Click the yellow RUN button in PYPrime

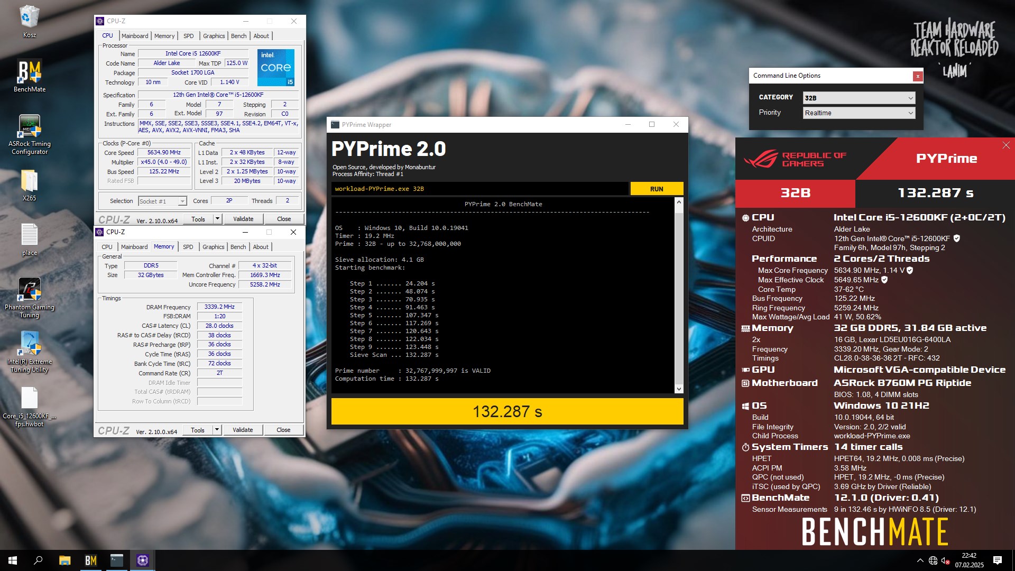tap(657, 189)
